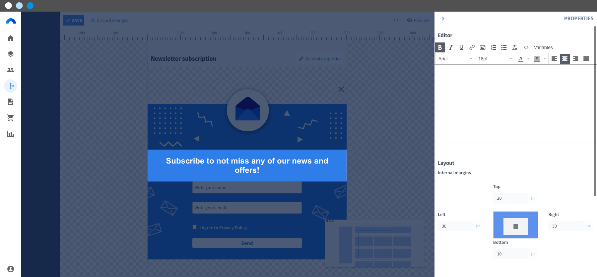Close the popup with the X icon
This screenshot has width=597, height=277.
pyautogui.click(x=341, y=89)
